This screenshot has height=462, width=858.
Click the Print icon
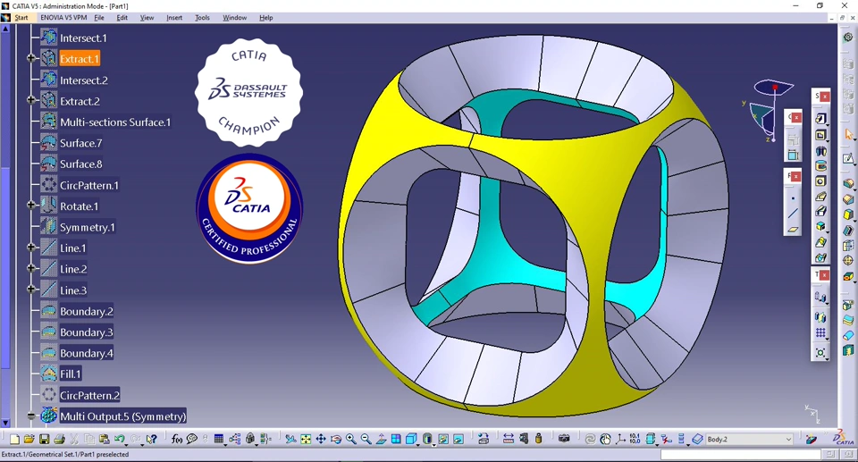(x=59, y=439)
